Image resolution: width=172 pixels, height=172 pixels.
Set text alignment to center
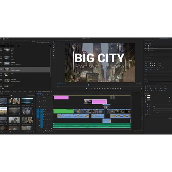click(148, 86)
